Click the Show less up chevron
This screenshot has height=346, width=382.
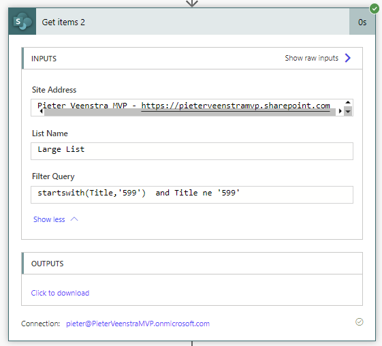(74, 219)
